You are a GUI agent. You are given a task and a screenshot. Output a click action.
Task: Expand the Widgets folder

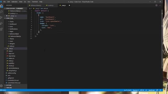pyautogui.click(x=16, y=44)
